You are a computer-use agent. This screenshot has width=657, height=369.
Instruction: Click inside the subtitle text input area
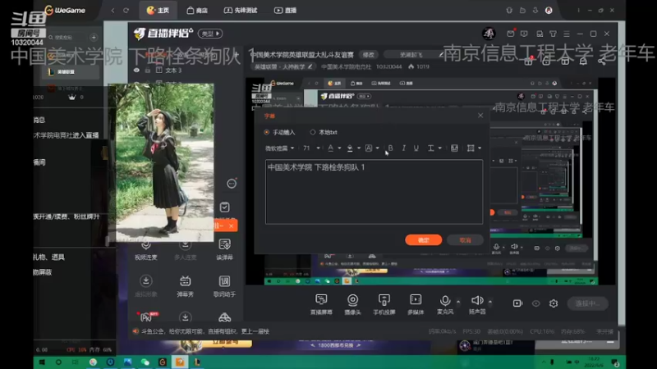374,192
